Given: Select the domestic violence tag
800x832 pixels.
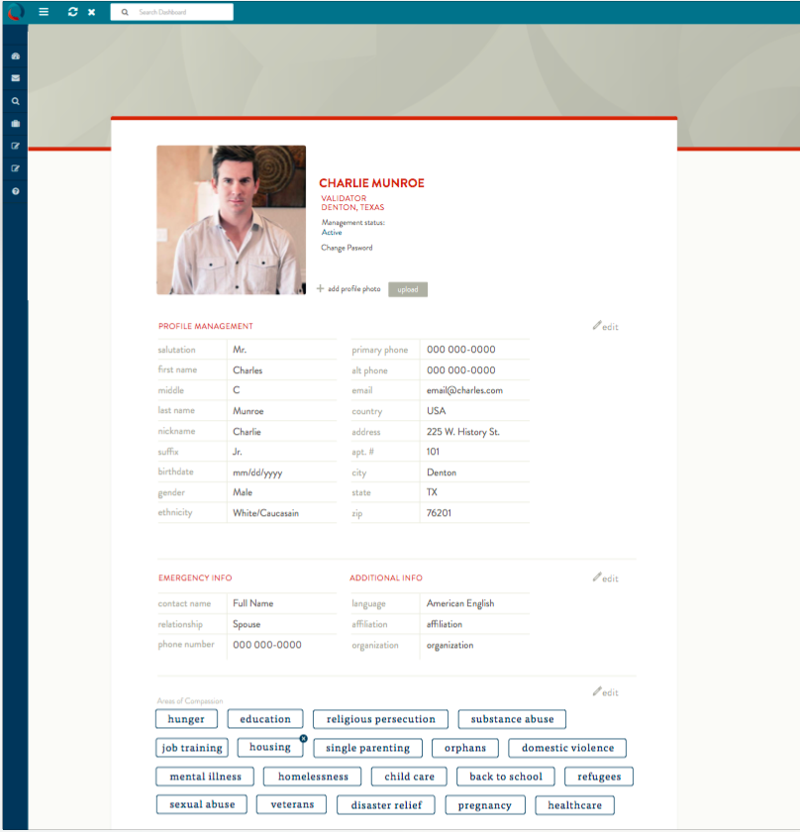Looking at the screenshot, I should point(567,748).
